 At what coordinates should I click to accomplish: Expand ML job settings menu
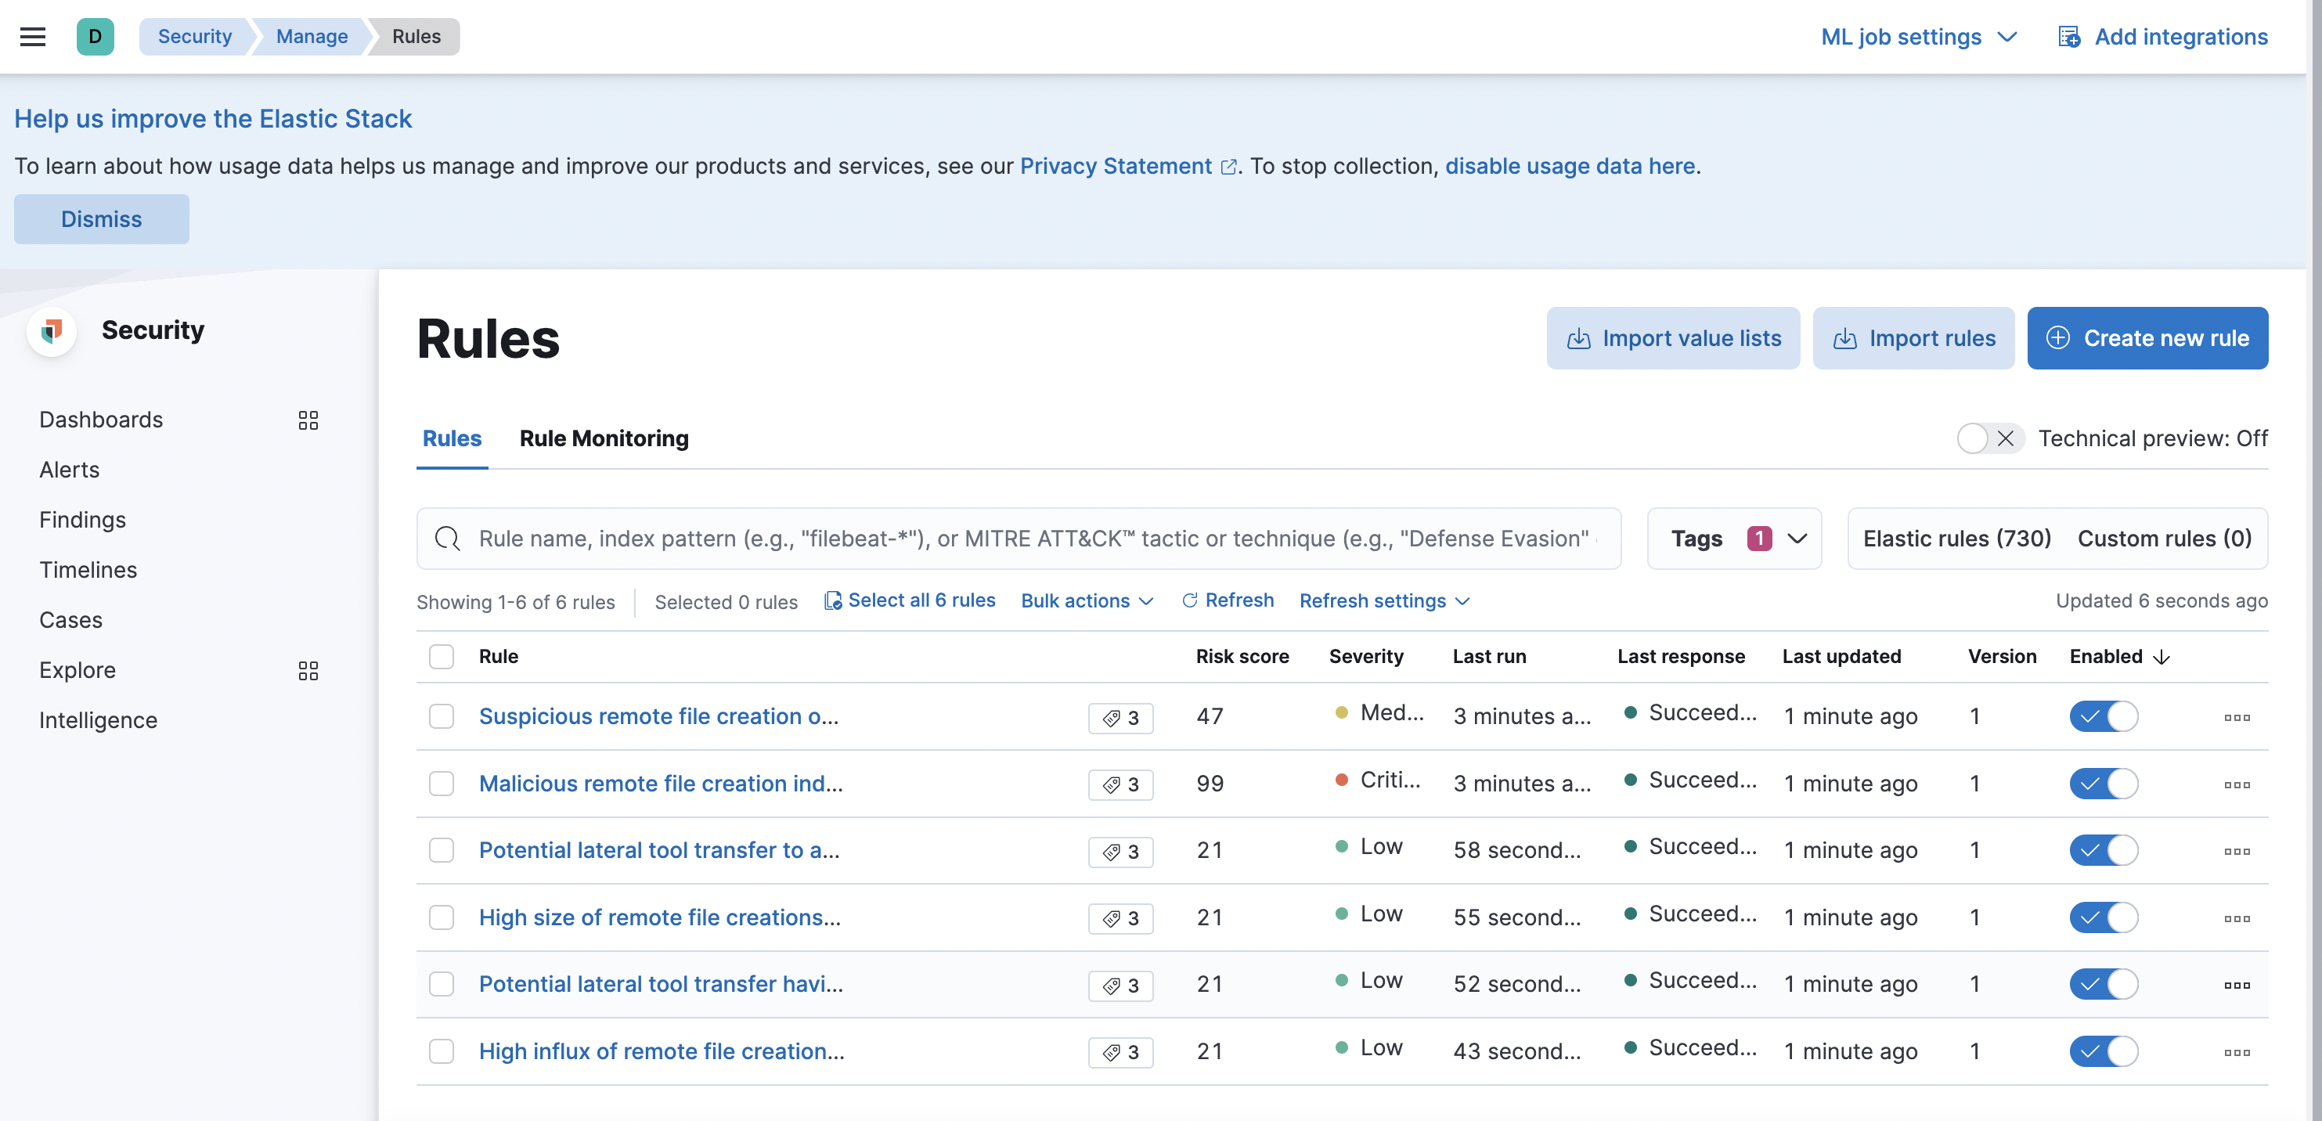point(1918,36)
